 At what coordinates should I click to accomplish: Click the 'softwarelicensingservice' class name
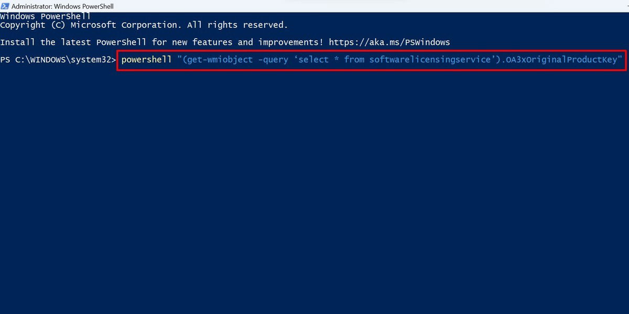pos(430,60)
